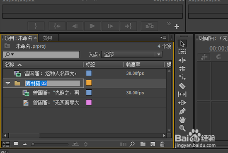Collapse the 素材箱 03 bin
The height and width of the screenshot is (153, 228).
8,83
